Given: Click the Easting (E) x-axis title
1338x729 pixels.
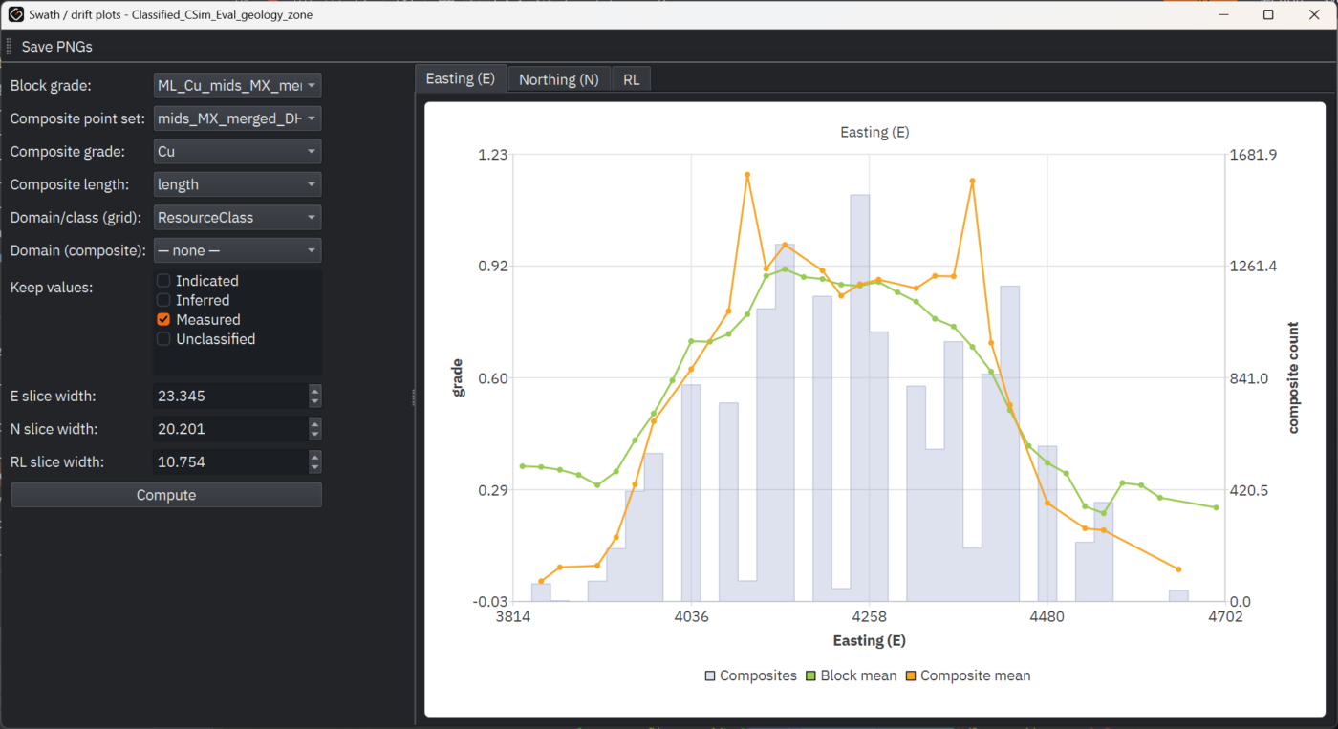Looking at the screenshot, I should (x=870, y=641).
